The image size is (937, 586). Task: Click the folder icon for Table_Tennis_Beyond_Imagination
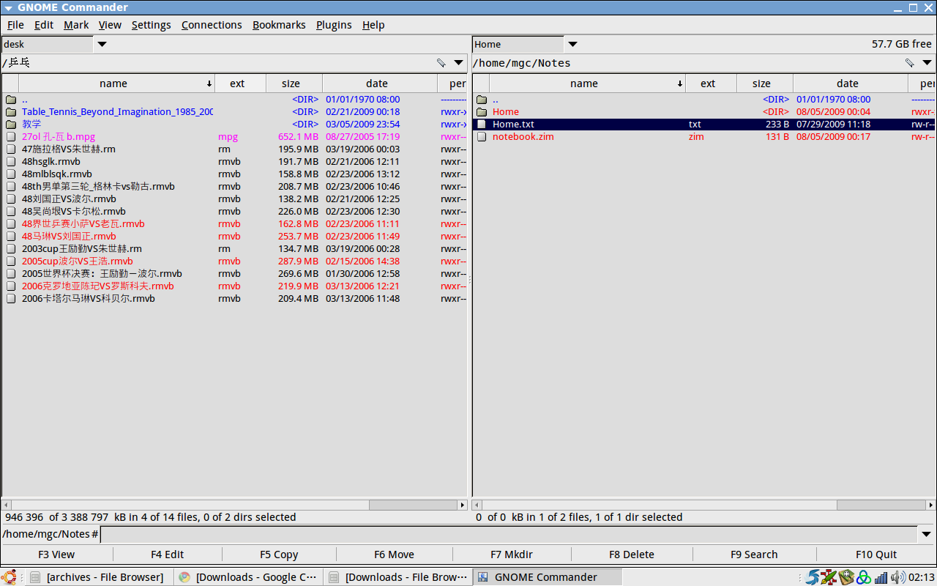(x=11, y=112)
